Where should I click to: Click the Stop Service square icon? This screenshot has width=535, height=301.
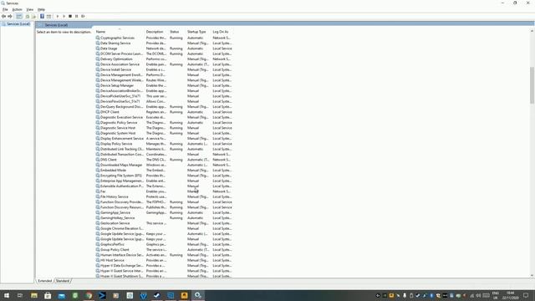70,17
